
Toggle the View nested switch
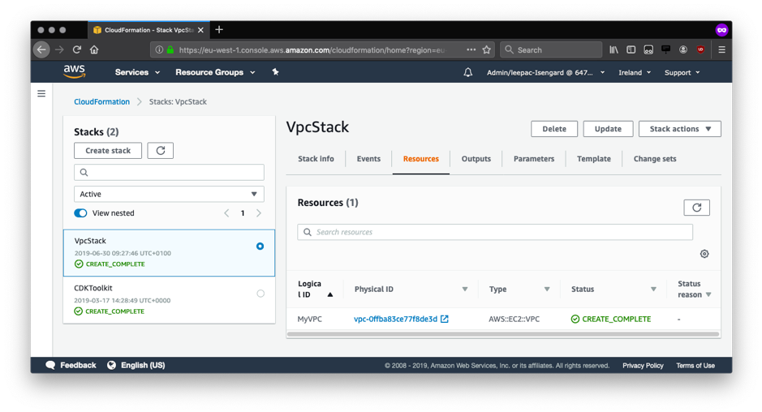[80, 212]
